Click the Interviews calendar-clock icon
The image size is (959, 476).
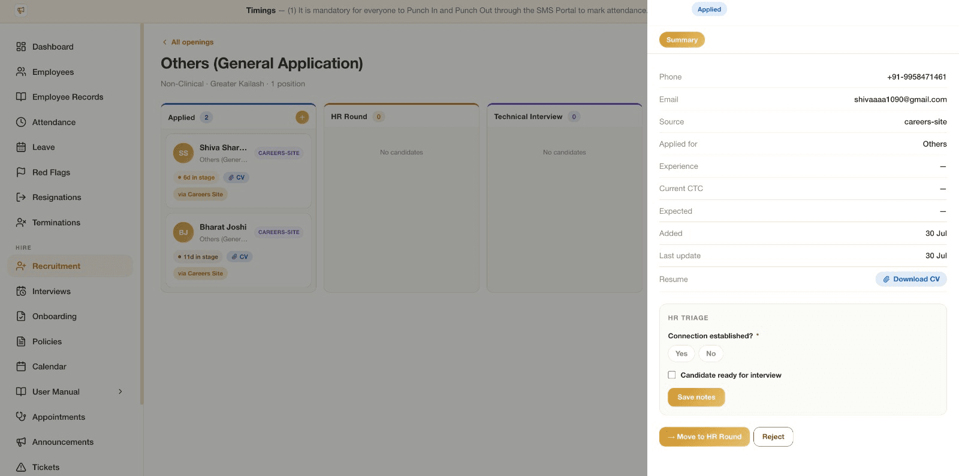pos(21,291)
